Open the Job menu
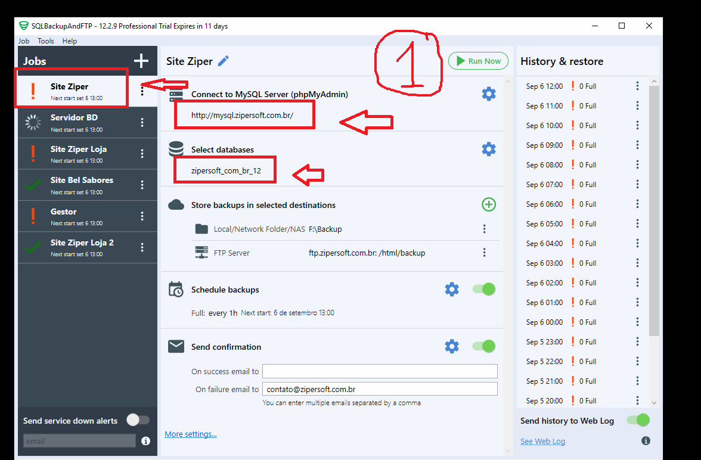Screen dimensions: 701x460 click(x=24, y=41)
